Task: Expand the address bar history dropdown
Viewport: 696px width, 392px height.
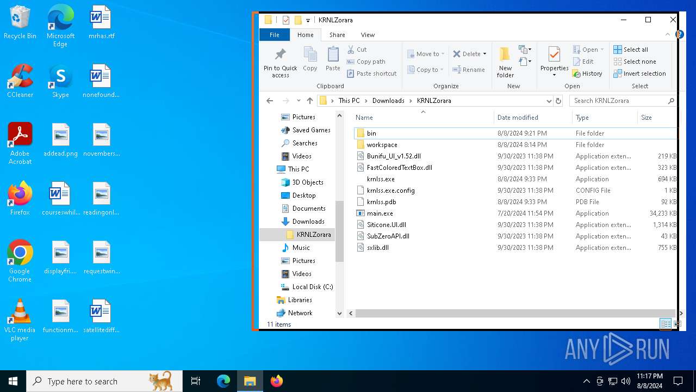Action: 549,101
